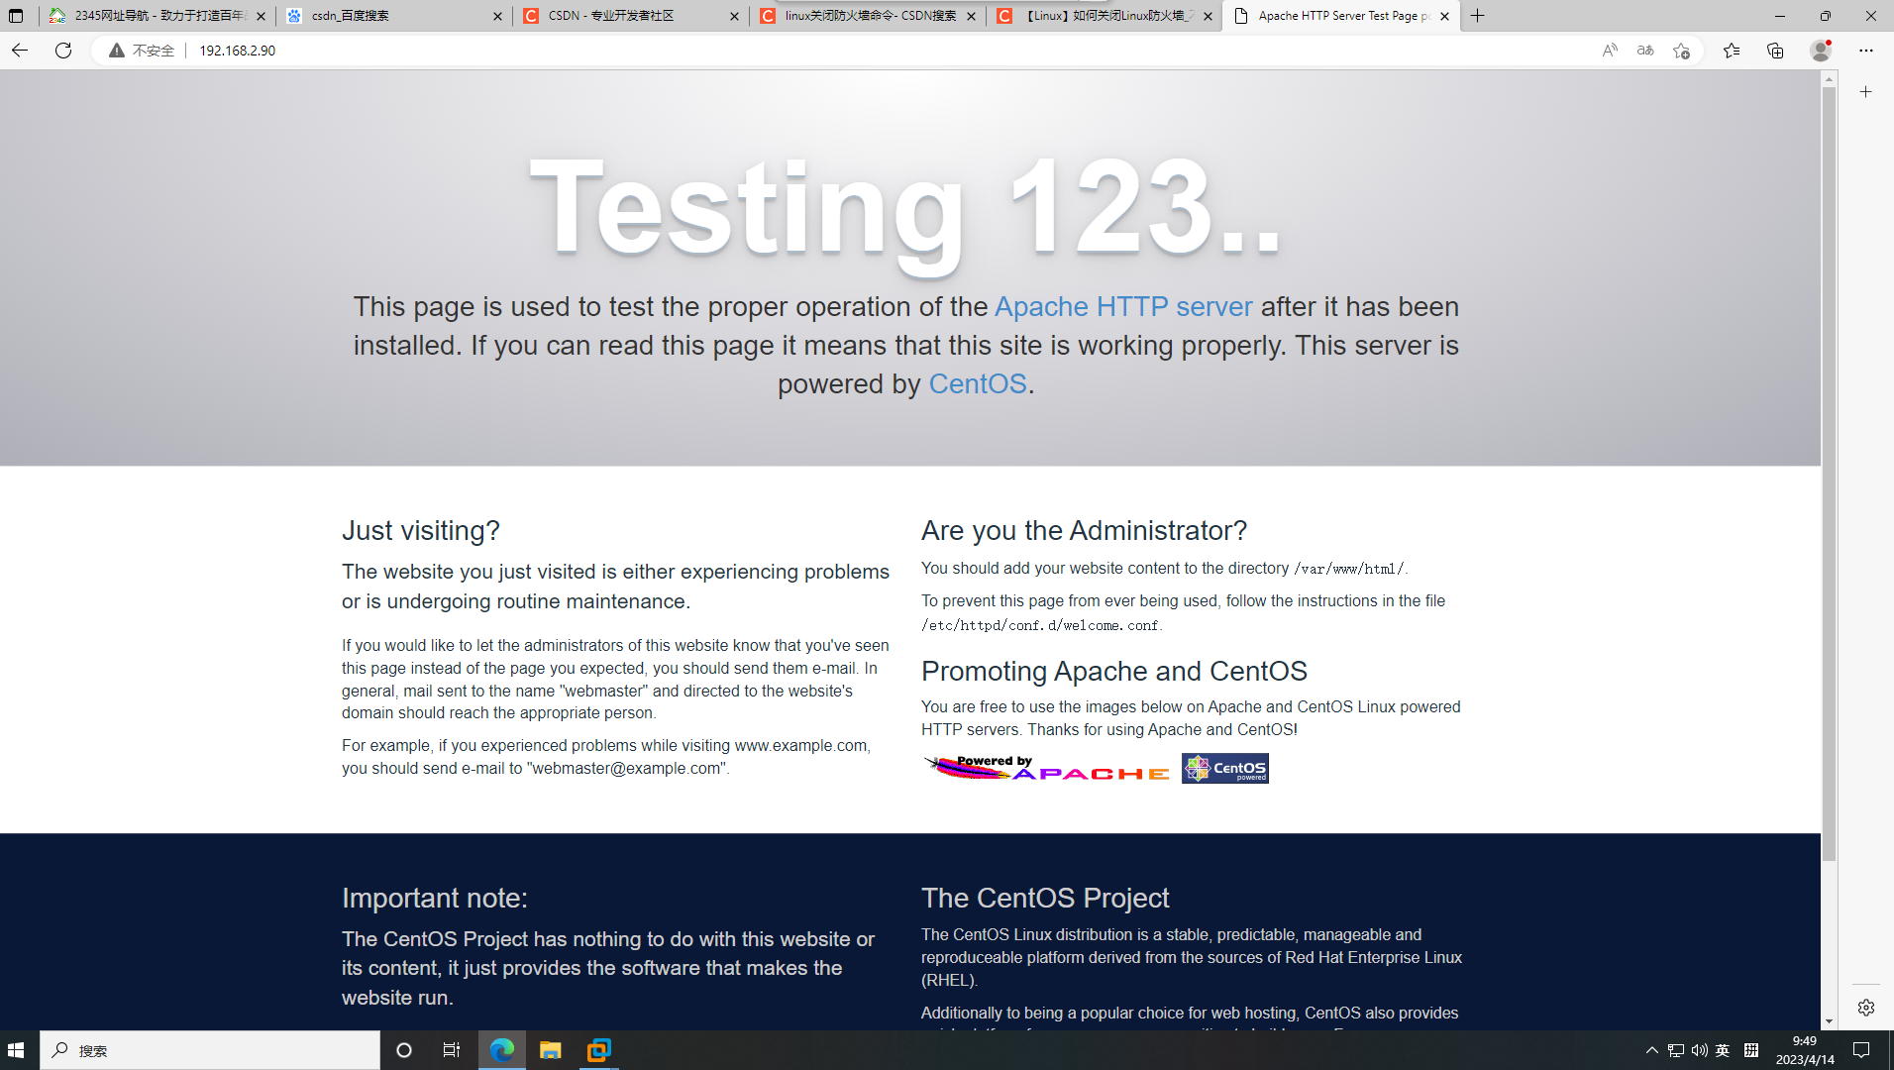The image size is (1894, 1070).
Task: Open the browser profile menu
Action: pos(1821,51)
